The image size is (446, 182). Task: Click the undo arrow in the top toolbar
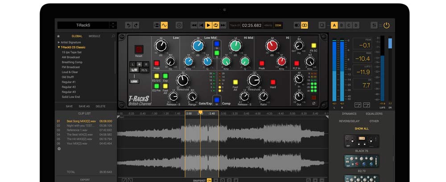(x=128, y=25)
